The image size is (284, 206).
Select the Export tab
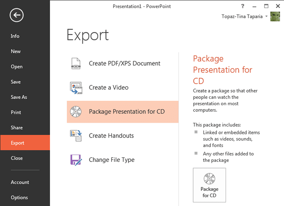pyautogui.click(x=25, y=143)
